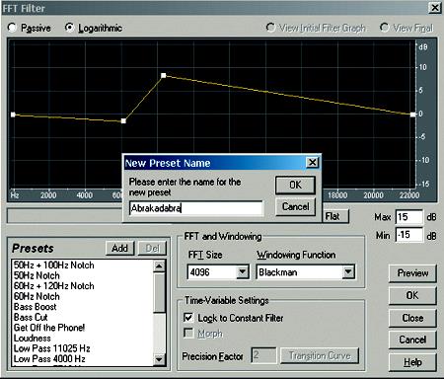Screen dimensions: 444x379
Task: Close the New Preset Name dialog
Action: point(312,162)
